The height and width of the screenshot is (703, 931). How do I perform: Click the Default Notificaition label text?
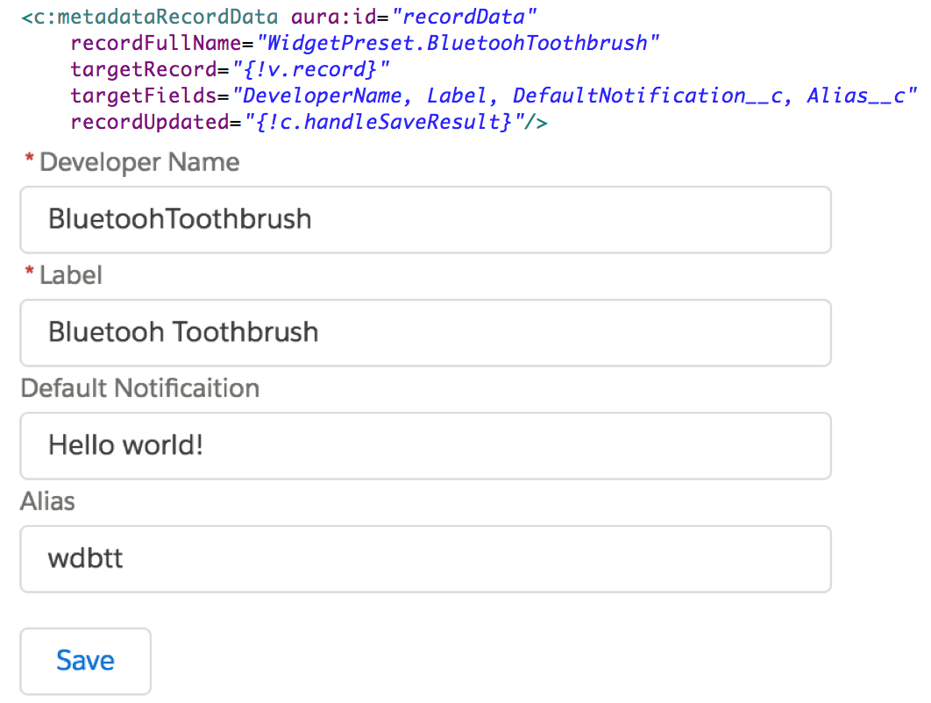pos(140,388)
